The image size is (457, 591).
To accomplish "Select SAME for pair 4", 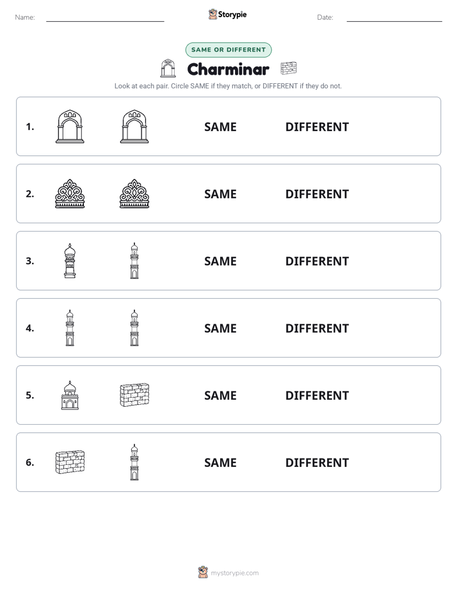I will tap(220, 328).
